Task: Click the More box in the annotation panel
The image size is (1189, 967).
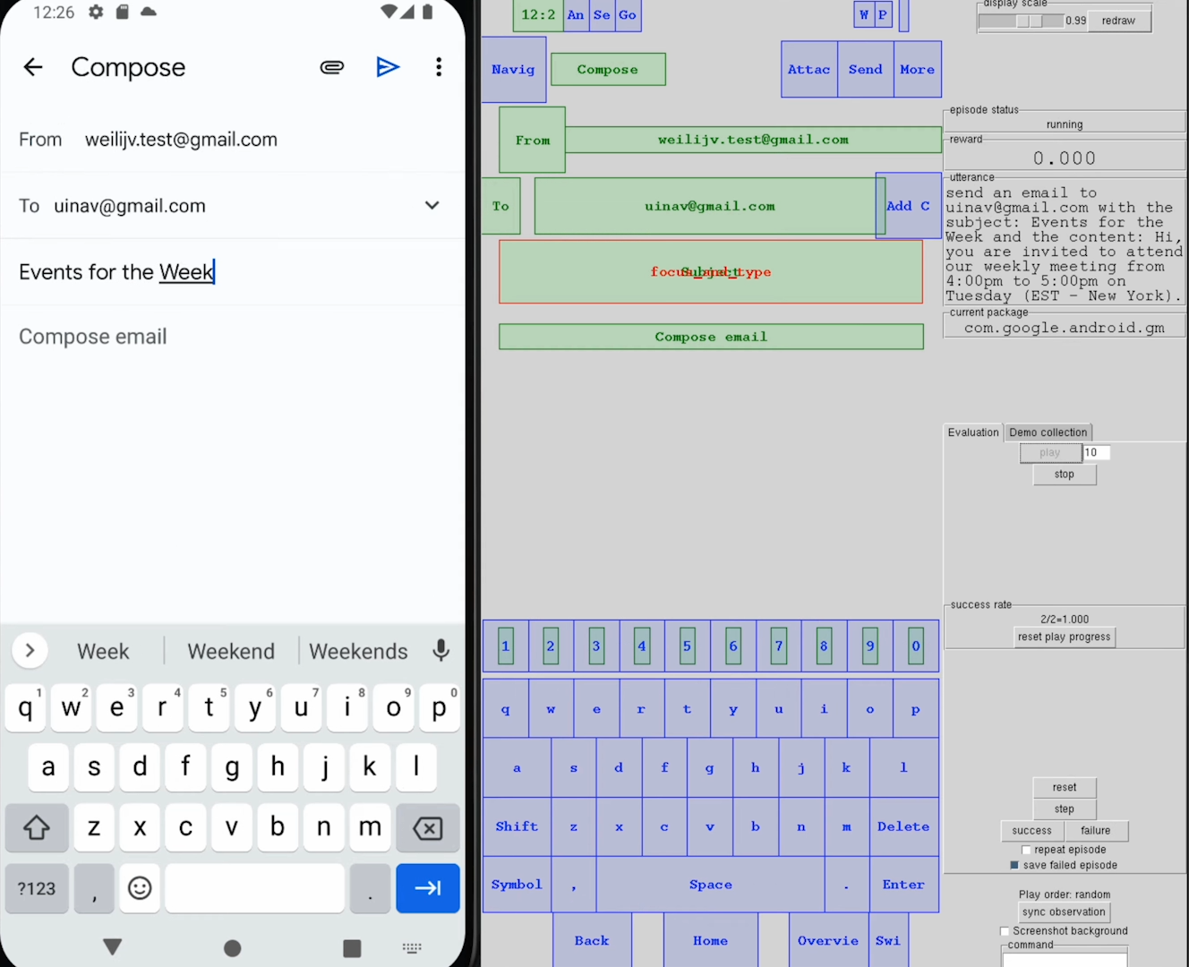Action: [918, 69]
